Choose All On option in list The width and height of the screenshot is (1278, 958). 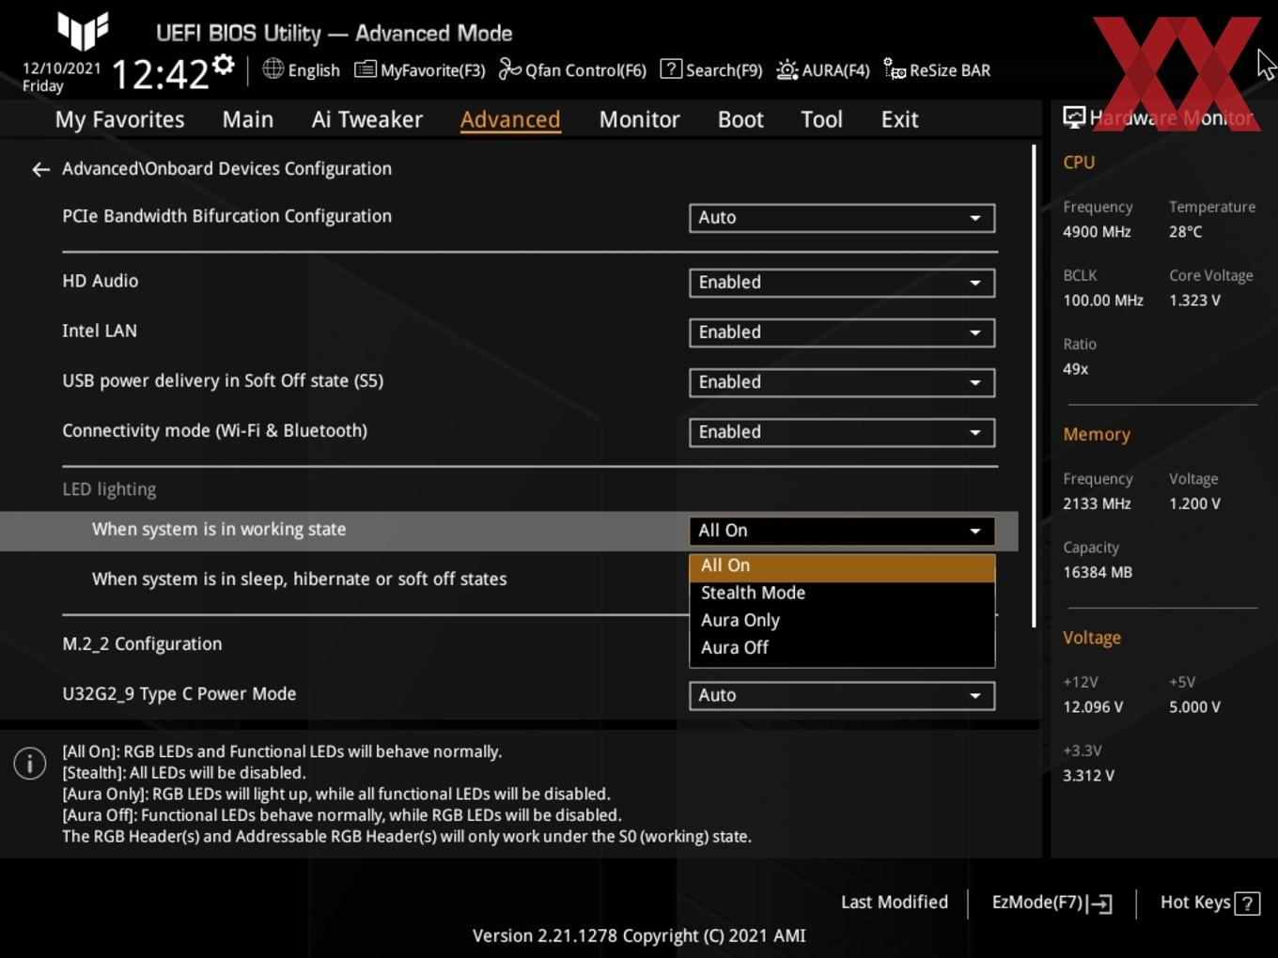coord(842,566)
